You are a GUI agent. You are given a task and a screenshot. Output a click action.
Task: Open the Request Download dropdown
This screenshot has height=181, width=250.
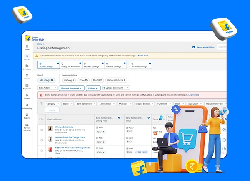point(71,88)
